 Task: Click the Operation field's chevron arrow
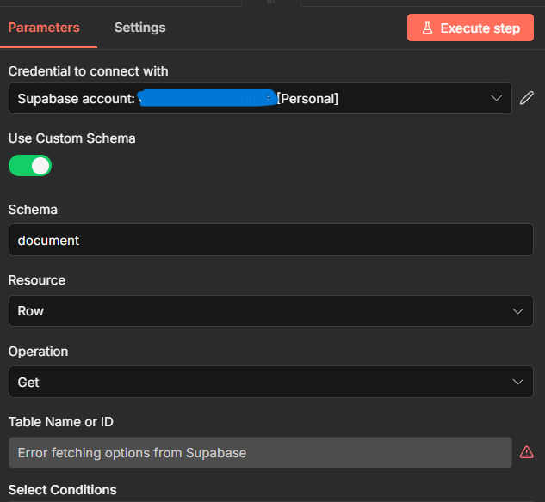click(517, 382)
